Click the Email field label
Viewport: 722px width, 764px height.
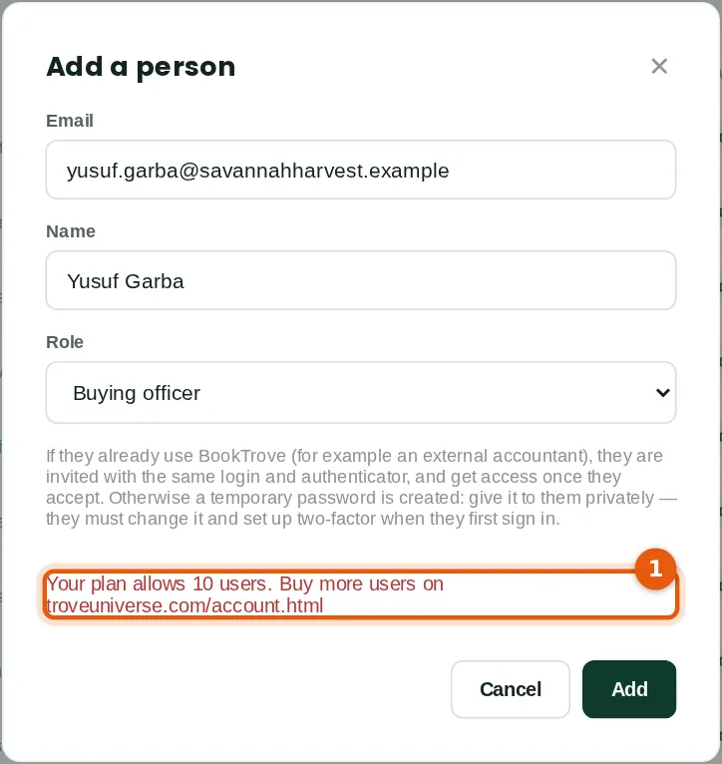click(x=70, y=121)
